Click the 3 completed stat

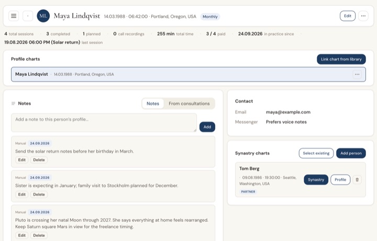[x=58, y=34]
